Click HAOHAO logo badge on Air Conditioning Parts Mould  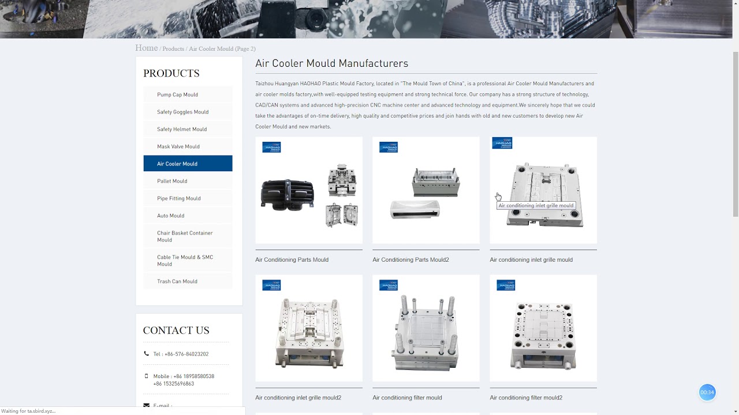[x=271, y=148]
